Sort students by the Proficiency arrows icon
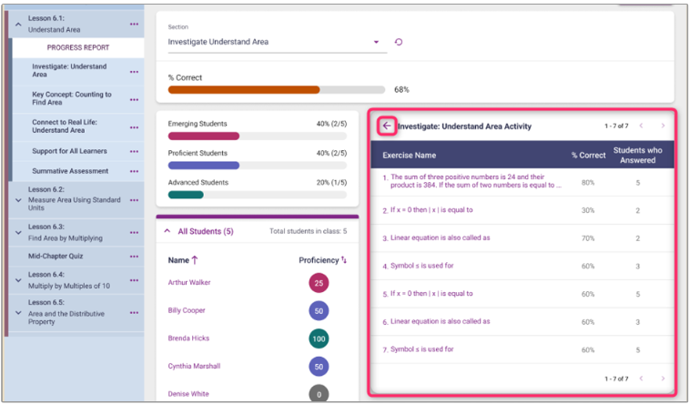The height and width of the screenshot is (404, 689). tap(344, 260)
